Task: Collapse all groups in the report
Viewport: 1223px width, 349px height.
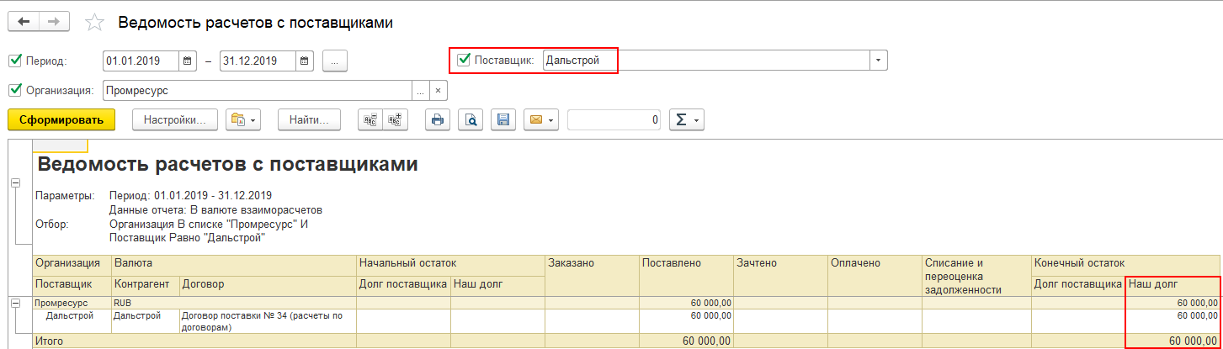Action: [370, 120]
